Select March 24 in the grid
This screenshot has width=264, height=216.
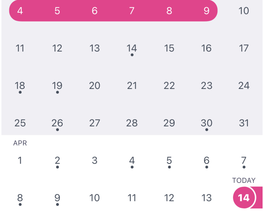[244, 86]
